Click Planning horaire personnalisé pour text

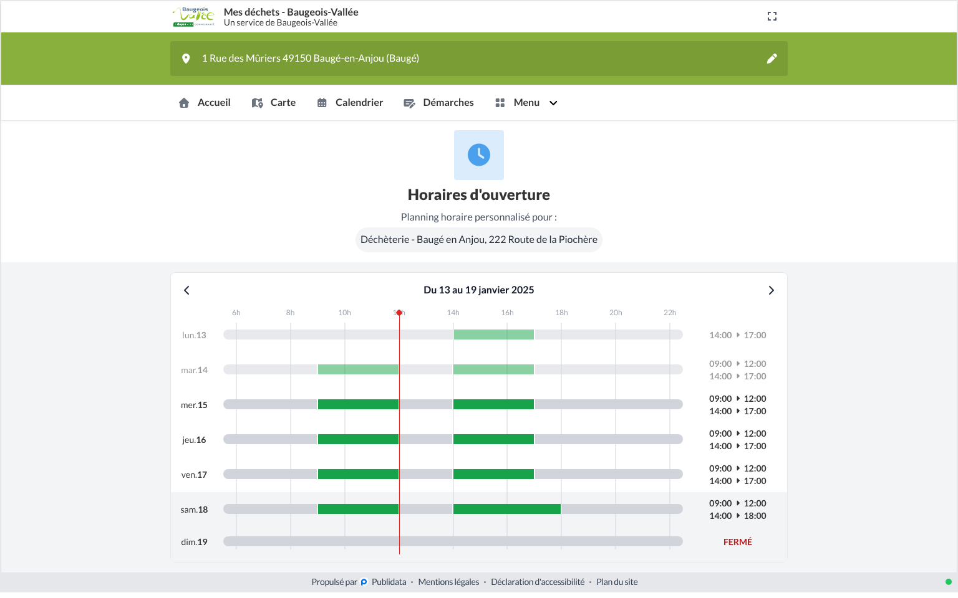tap(479, 217)
